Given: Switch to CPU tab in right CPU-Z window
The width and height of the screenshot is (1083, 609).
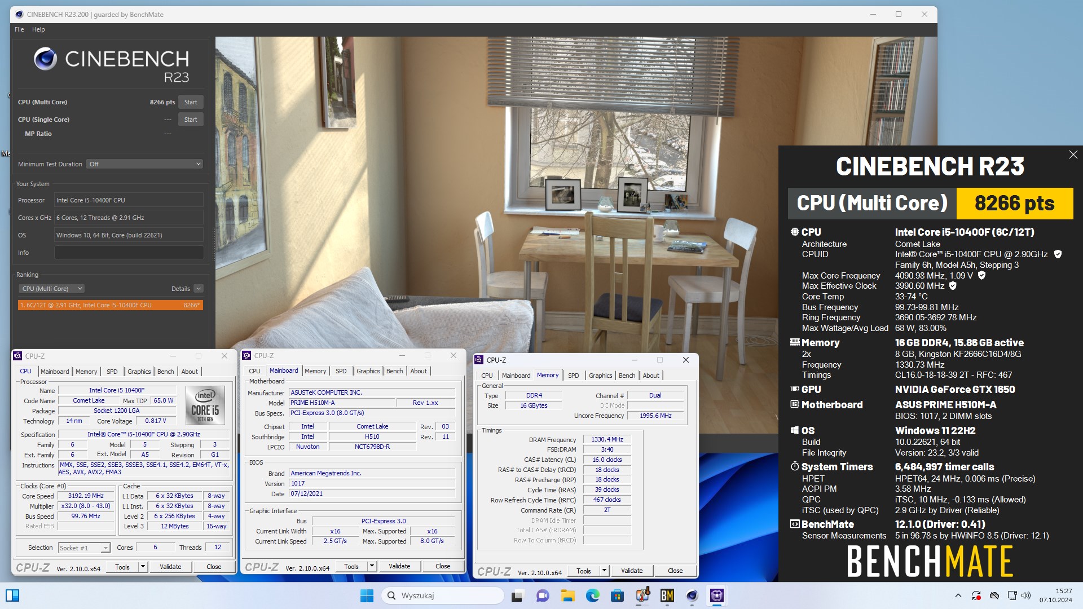Looking at the screenshot, I should (x=487, y=376).
